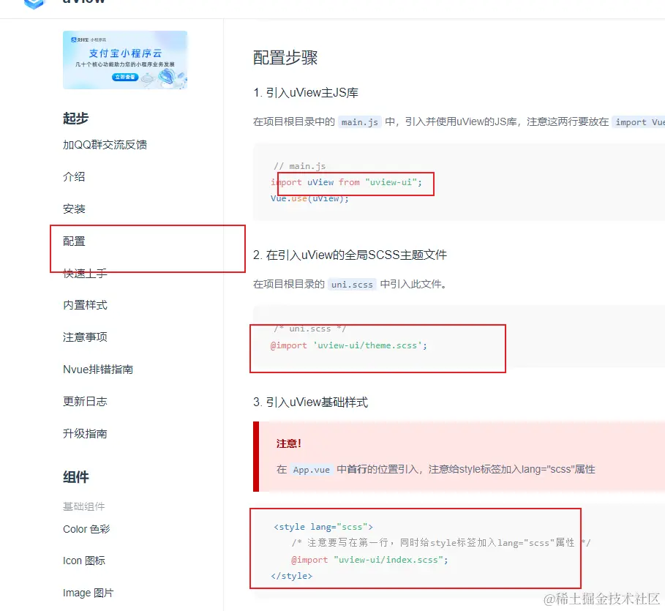
Task: Open 升级指南 sidebar link
Action: point(85,434)
